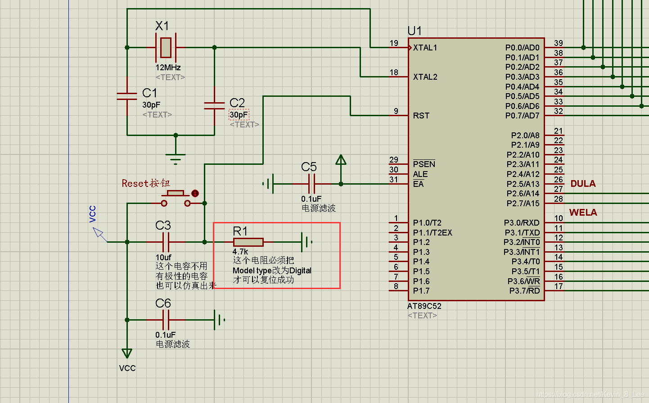This screenshot has width=649, height=403.
Task: Click the 0.1uF value under C5
Action: [311, 199]
